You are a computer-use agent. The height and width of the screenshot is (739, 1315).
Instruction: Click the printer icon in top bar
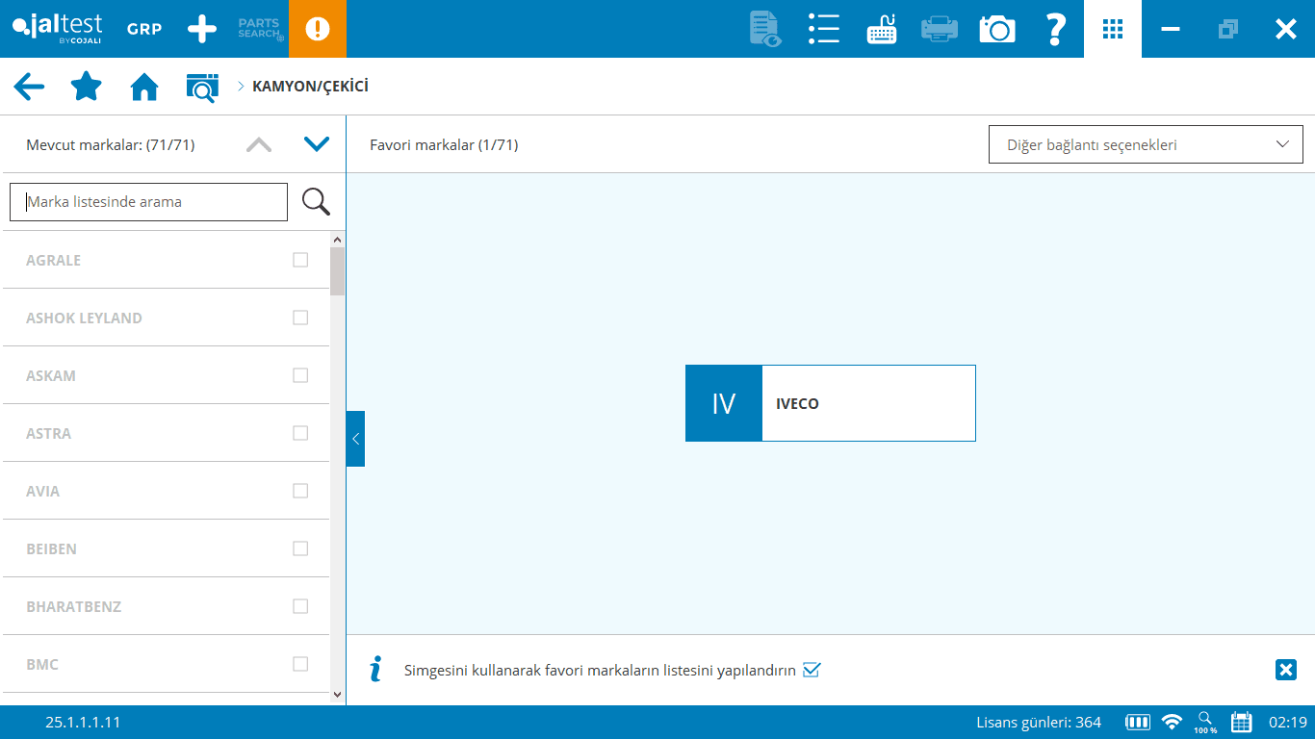click(x=939, y=29)
